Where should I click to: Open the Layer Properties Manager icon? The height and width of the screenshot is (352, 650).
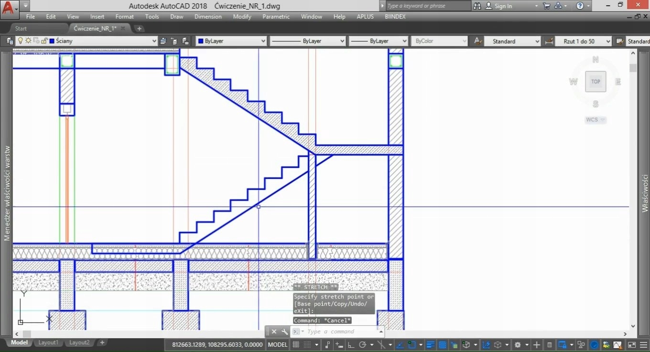[x=9, y=41]
